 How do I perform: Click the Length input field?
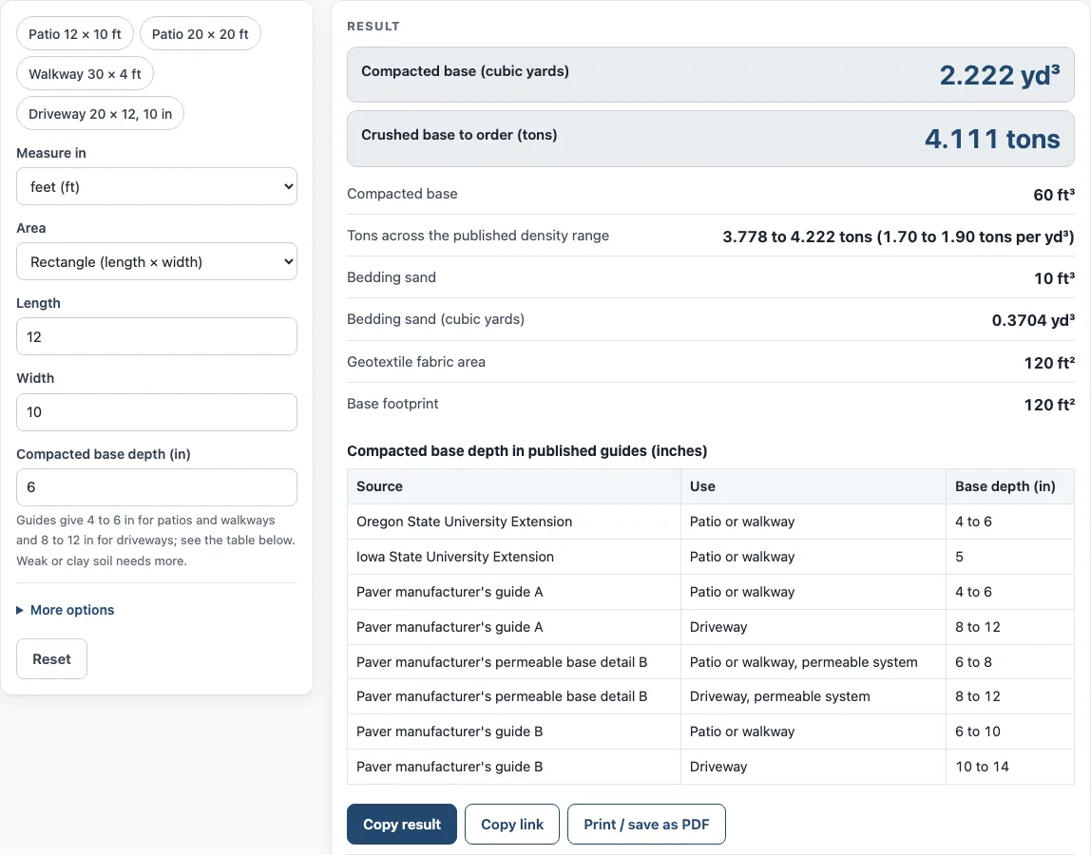157,336
